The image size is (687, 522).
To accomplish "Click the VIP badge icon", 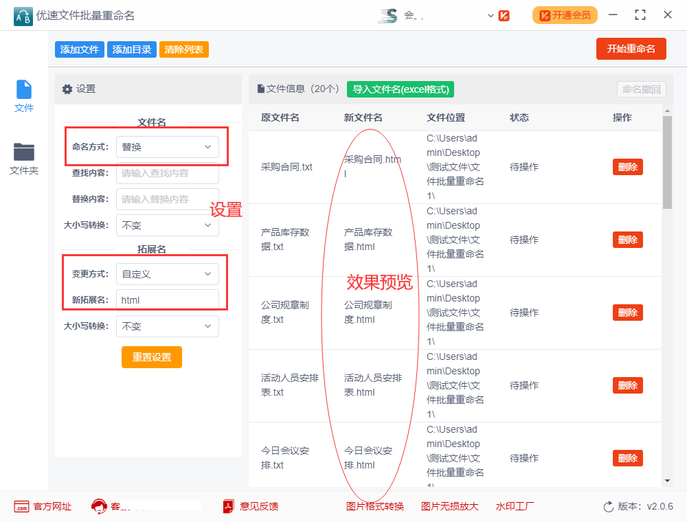I will point(504,16).
